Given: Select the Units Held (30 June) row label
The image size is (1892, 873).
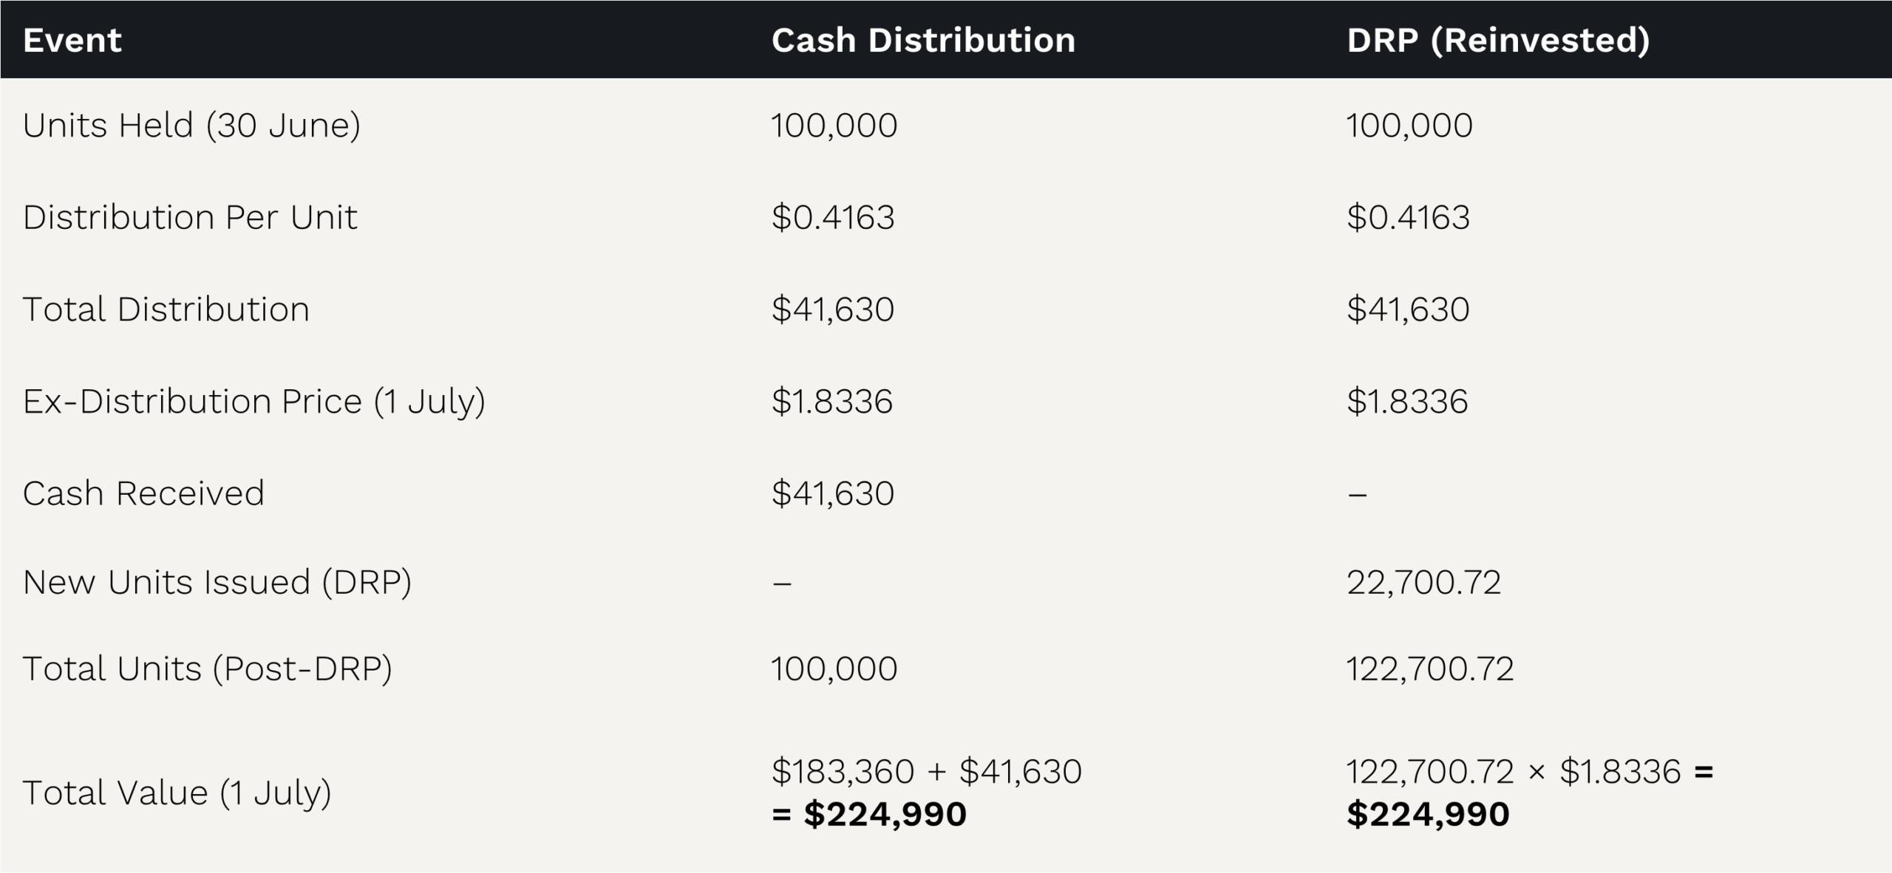Looking at the screenshot, I should (191, 125).
